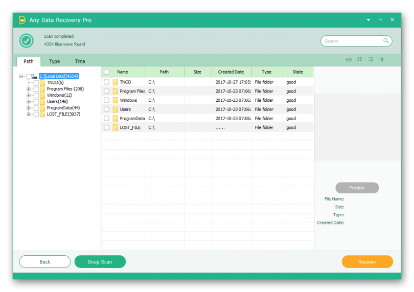Select LOST_FILE(3937) in the tree

pyautogui.click(x=63, y=114)
